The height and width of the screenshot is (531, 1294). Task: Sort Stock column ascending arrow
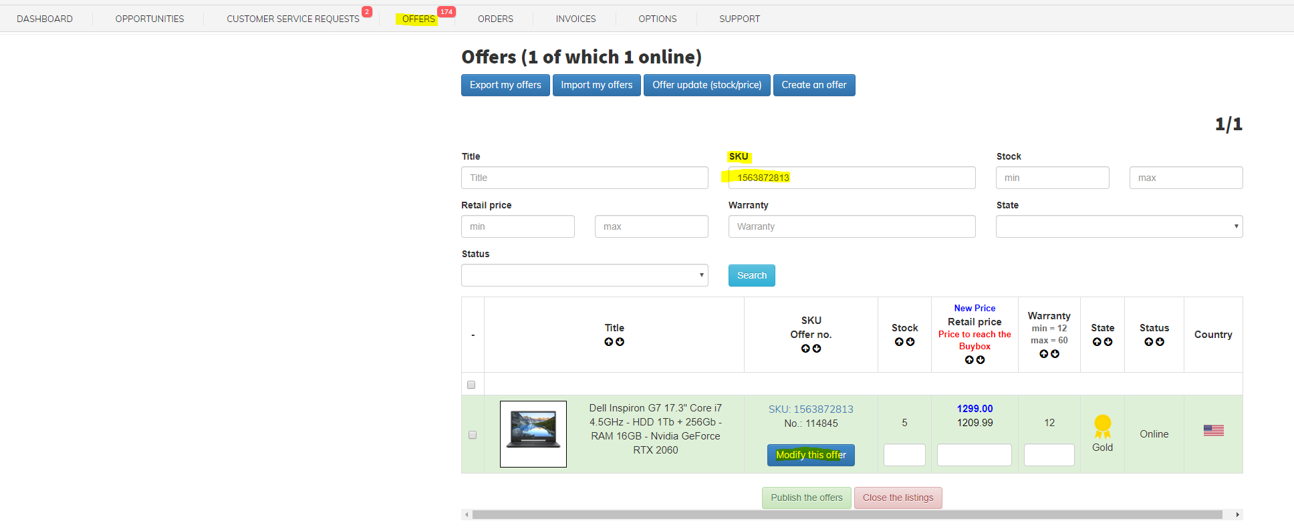(x=899, y=342)
